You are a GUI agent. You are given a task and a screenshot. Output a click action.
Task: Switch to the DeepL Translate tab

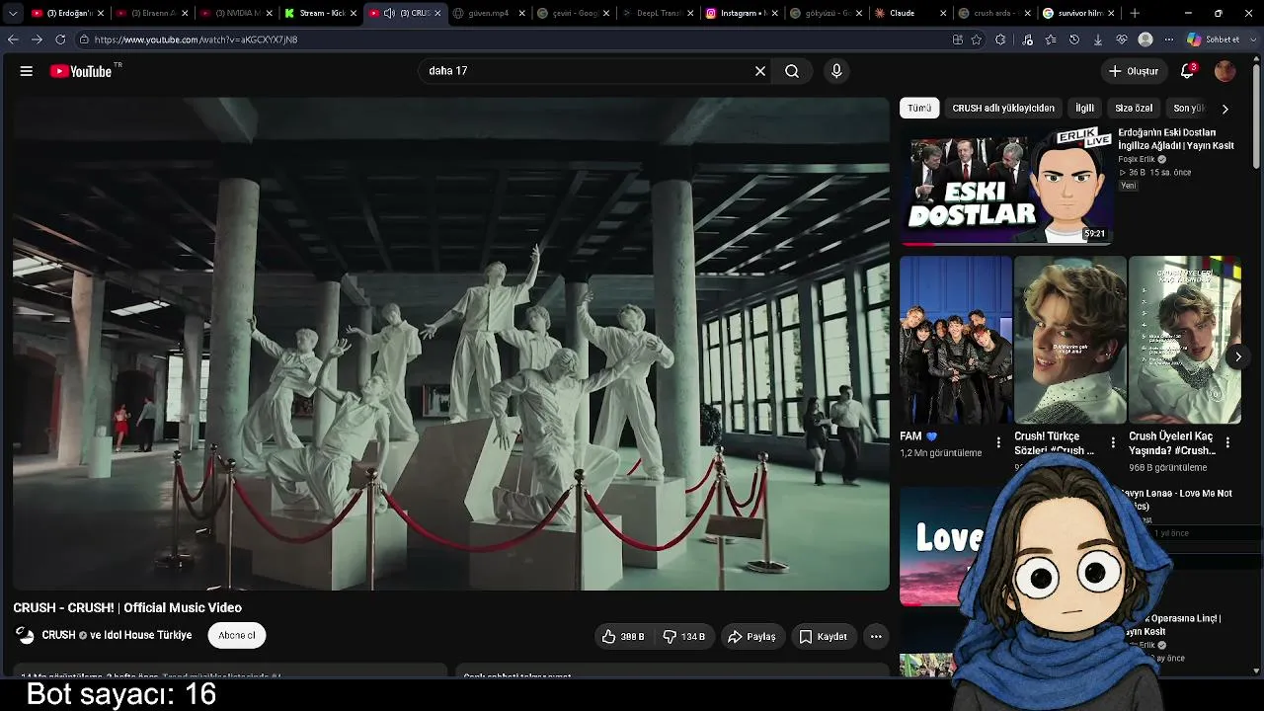coord(659,13)
